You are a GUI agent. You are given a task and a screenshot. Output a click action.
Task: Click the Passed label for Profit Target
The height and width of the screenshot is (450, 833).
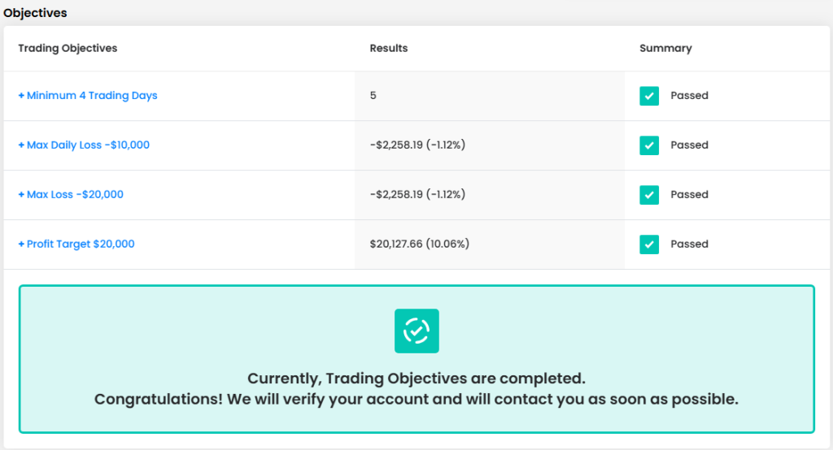click(689, 244)
